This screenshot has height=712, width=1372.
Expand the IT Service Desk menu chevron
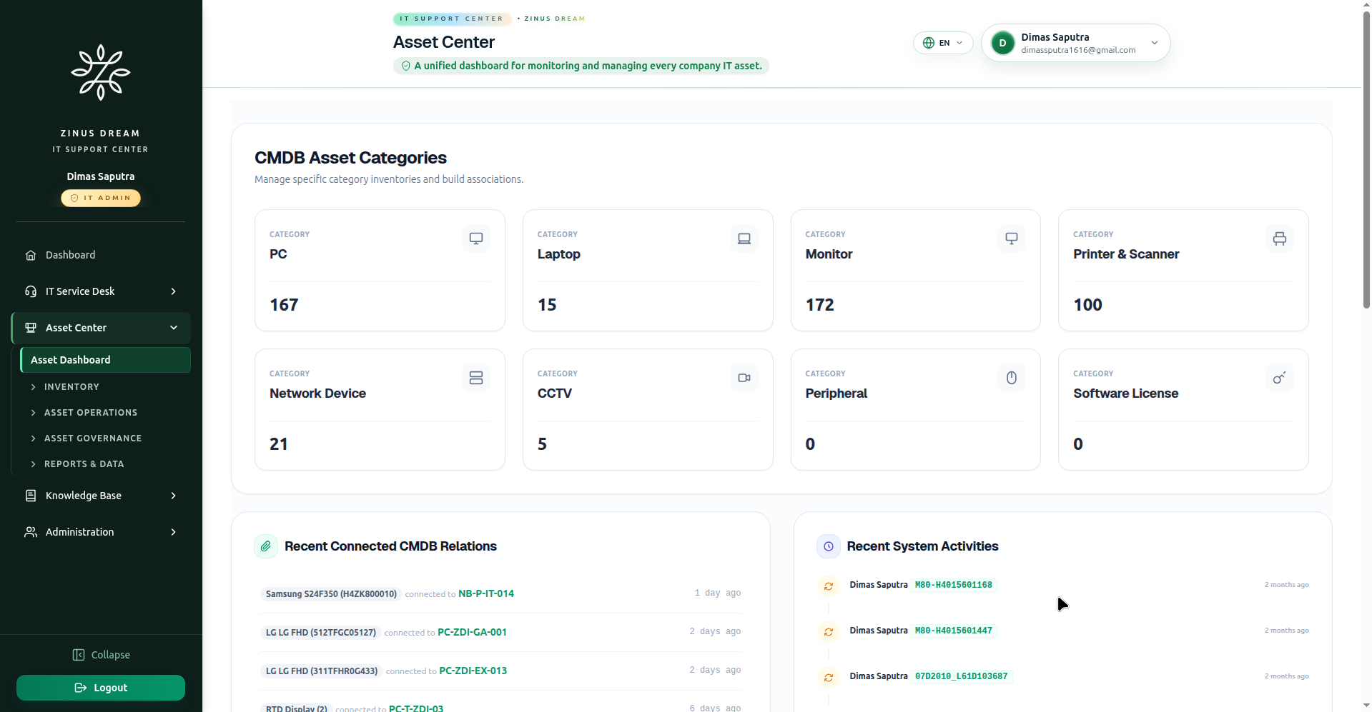[173, 291]
